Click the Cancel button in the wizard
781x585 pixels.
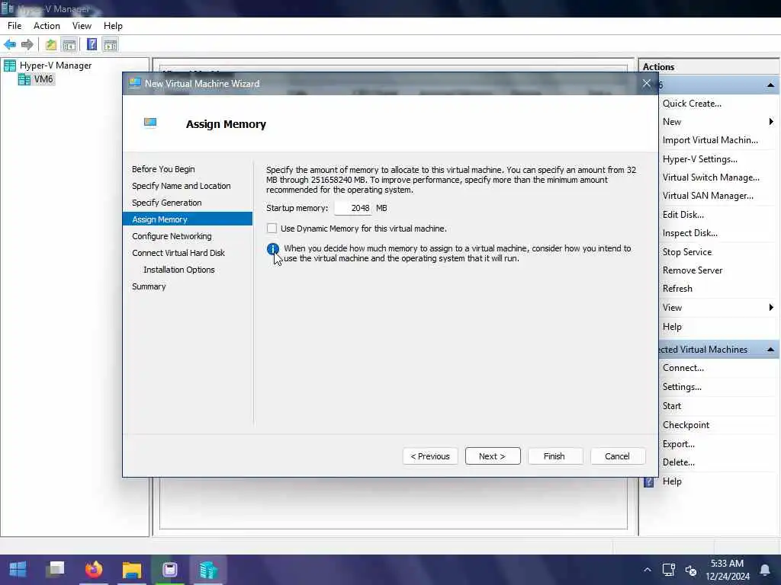click(618, 456)
